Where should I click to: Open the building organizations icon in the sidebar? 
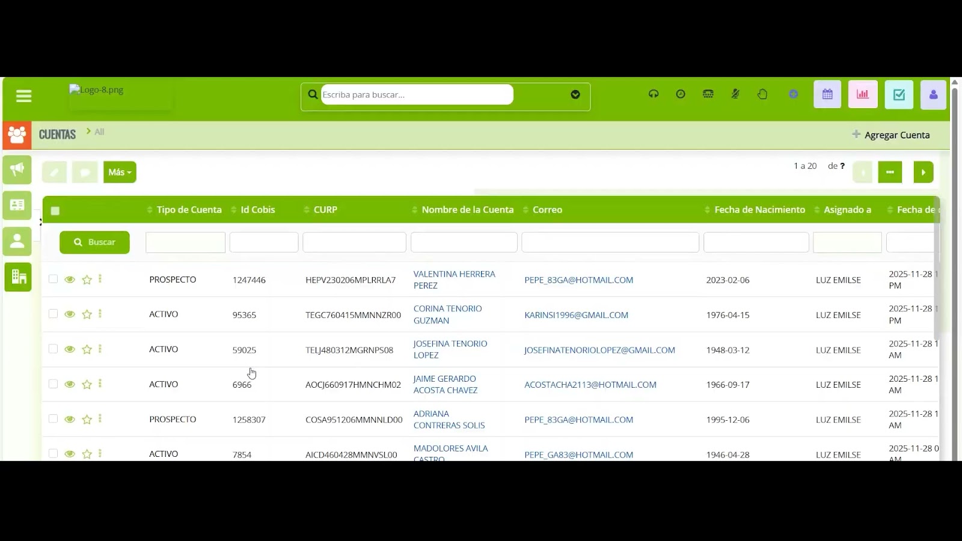(17, 277)
